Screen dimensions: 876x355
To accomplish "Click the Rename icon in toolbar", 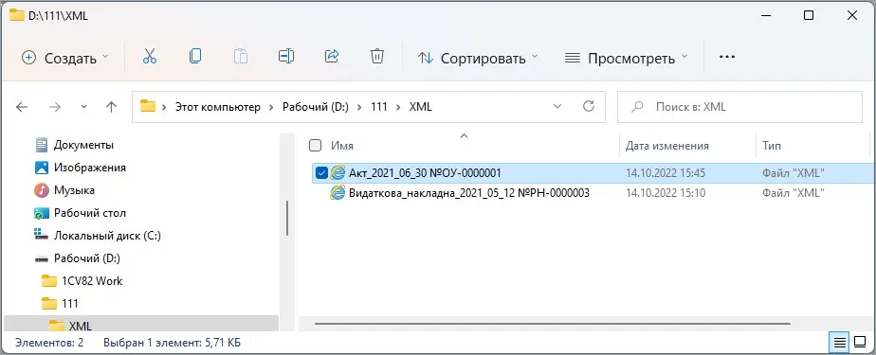I will point(286,56).
